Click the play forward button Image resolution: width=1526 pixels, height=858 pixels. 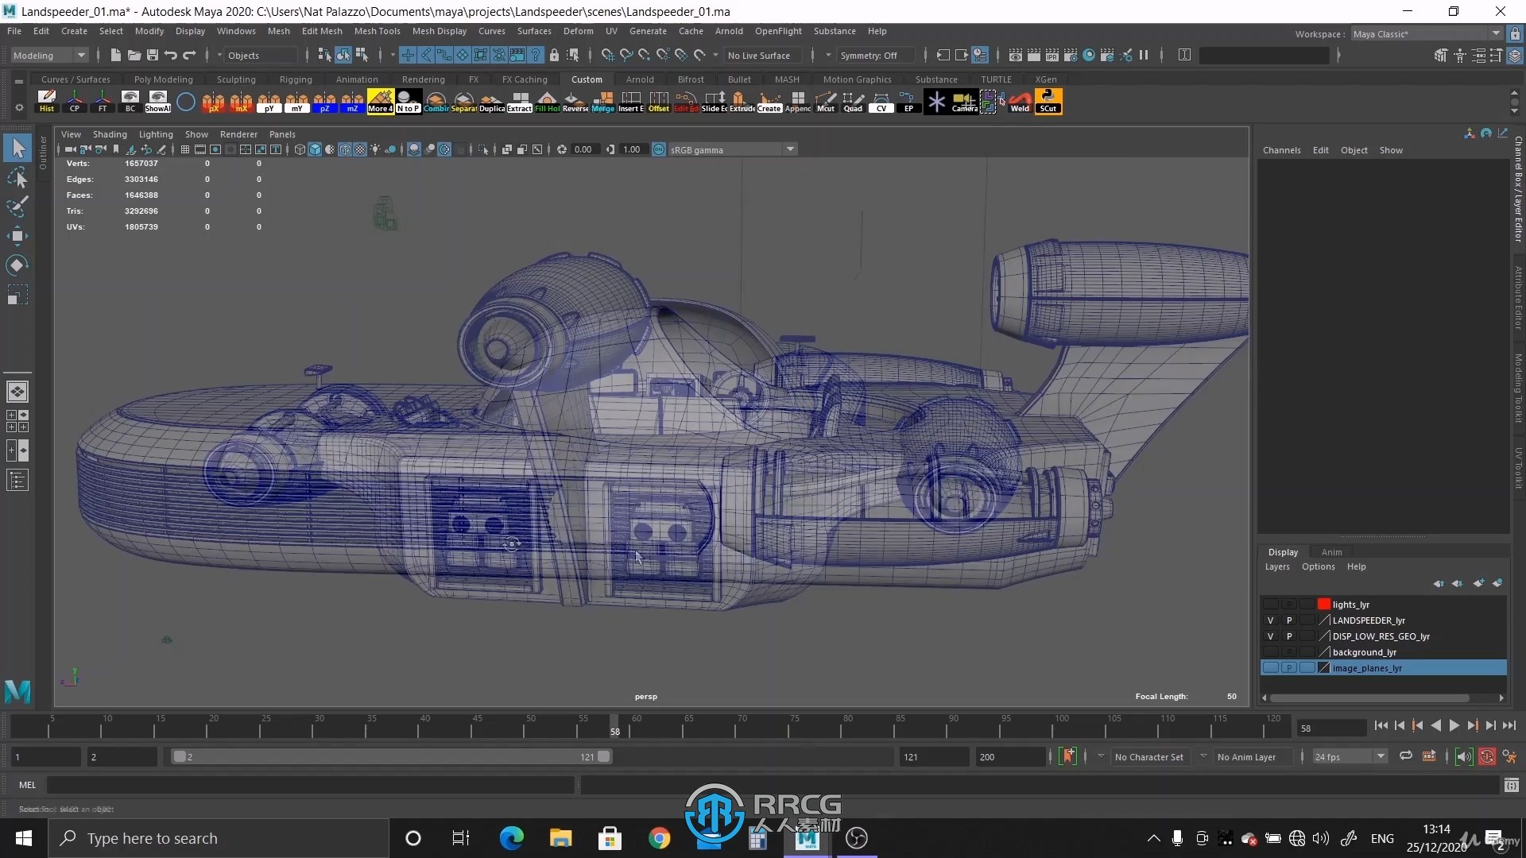pos(1454,724)
